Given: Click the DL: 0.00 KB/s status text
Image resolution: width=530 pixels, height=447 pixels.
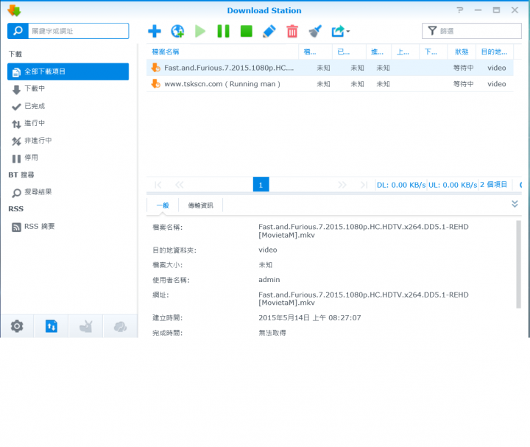Looking at the screenshot, I should tap(401, 185).
